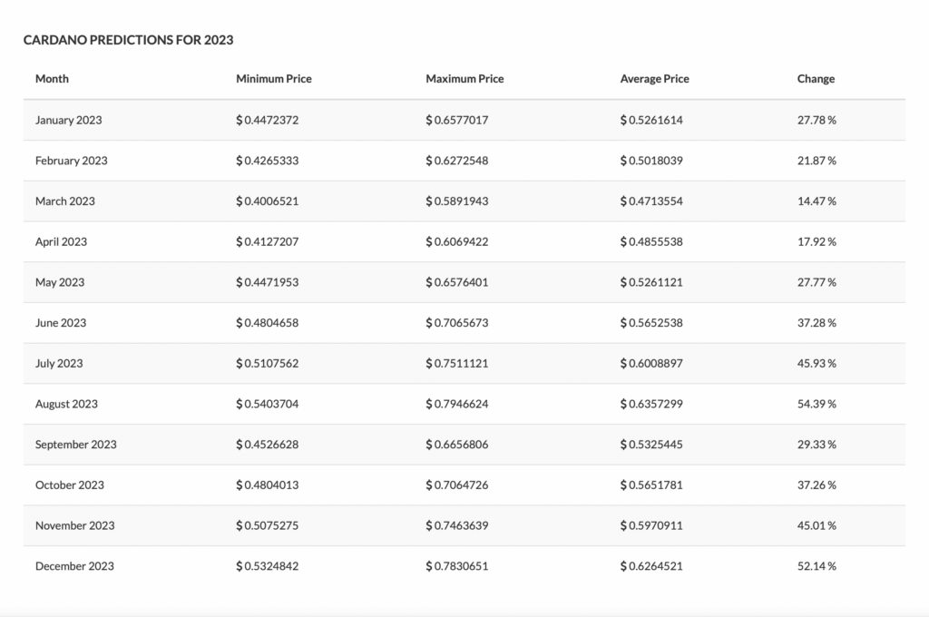
Task: Click the 52.14 % change value
Action: [817, 566]
